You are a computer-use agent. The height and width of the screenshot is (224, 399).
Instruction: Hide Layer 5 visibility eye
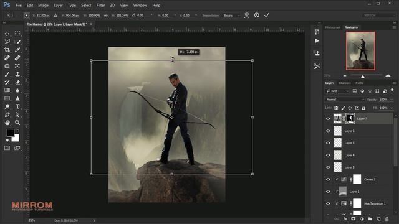click(328, 143)
